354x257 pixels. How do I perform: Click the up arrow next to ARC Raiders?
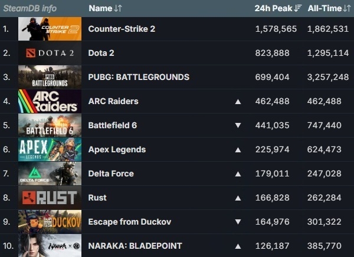(238, 101)
